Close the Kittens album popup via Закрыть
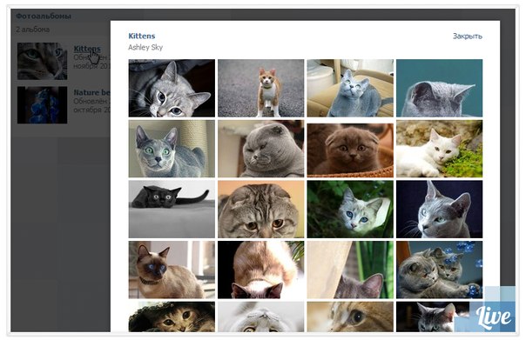The height and width of the screenshot is (340, 526). click(468, 37)
